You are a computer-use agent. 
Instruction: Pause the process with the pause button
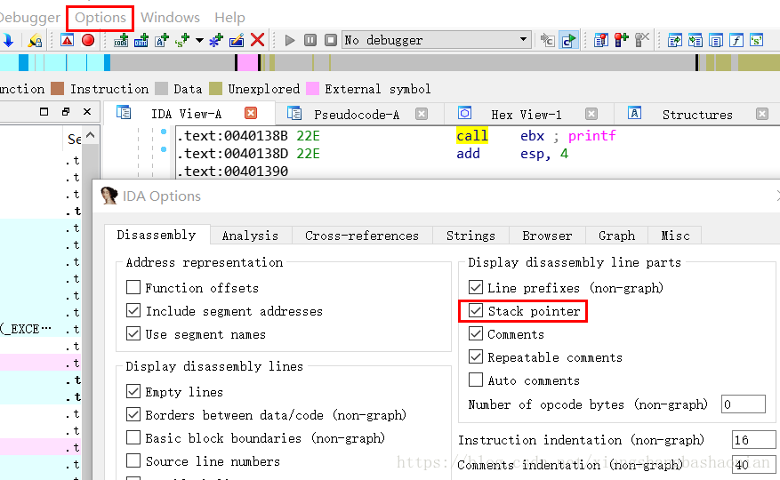(310, 40)
